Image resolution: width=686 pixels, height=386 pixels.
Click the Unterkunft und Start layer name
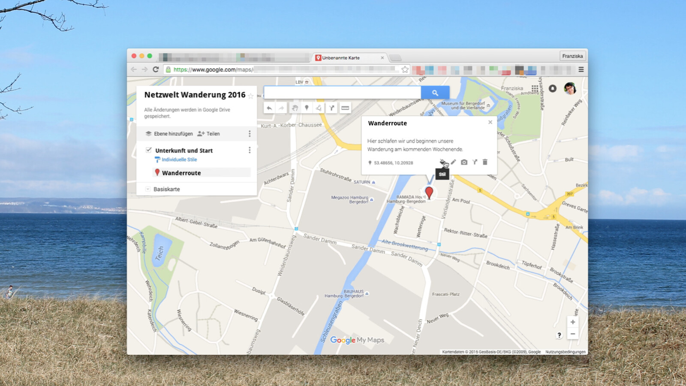(184, 151)
